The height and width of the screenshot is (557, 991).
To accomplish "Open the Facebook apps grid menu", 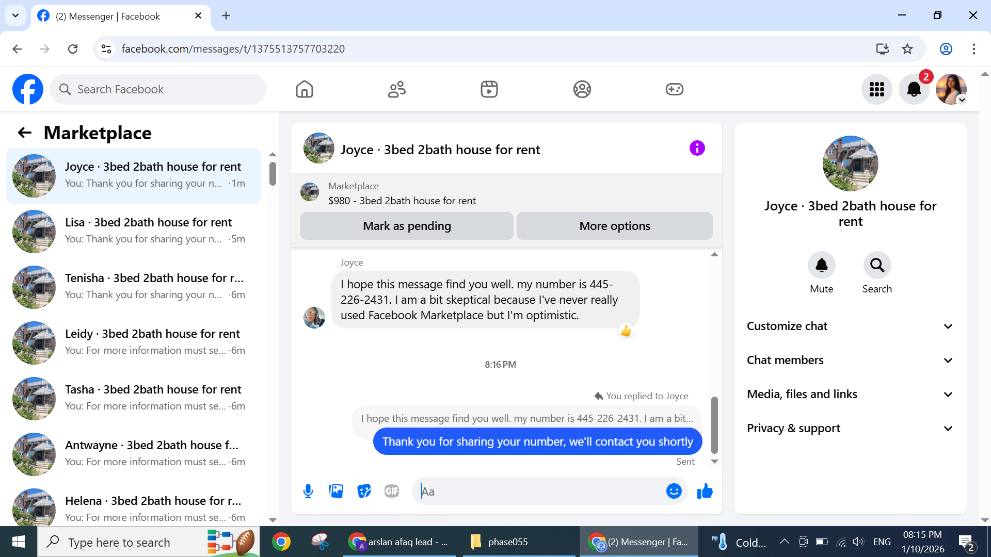I will click(876, 89).
